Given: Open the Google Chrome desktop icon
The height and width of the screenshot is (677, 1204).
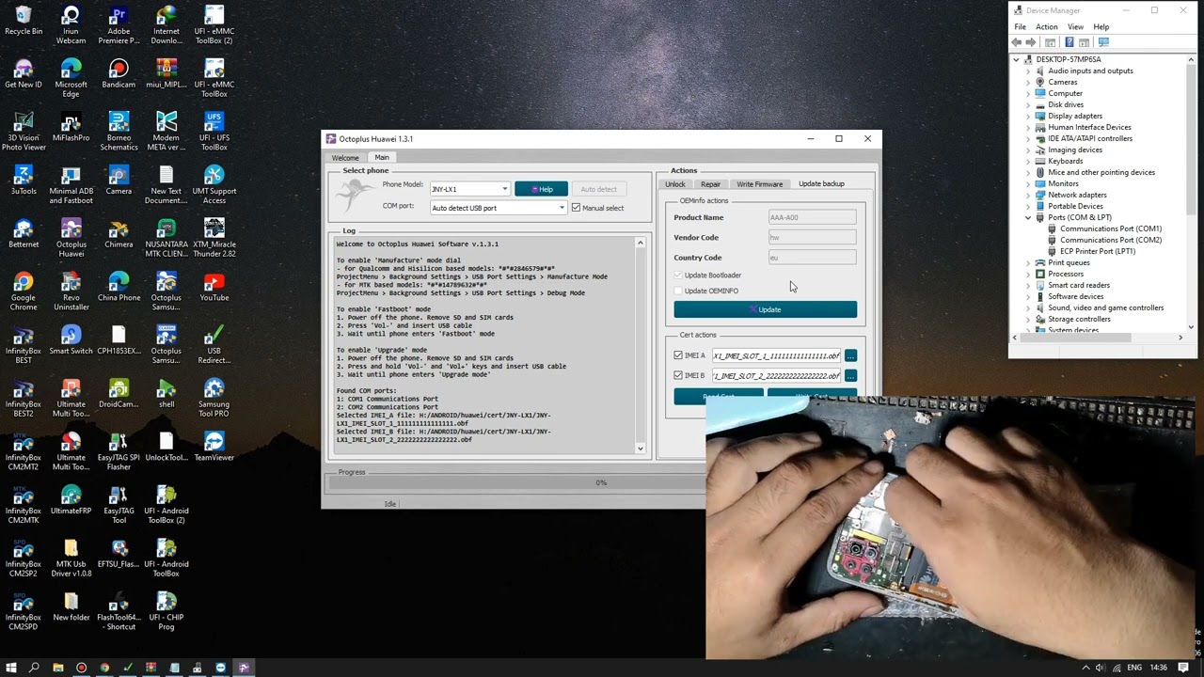Looking at the screenshot, I should 24,291.
